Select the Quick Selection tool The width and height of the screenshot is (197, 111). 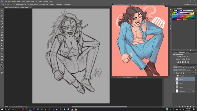[2, 19]
